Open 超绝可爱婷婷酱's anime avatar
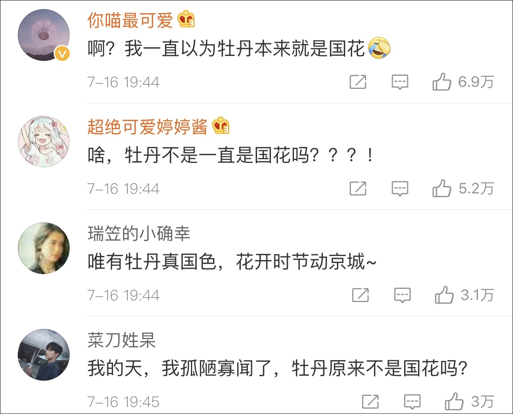513x414 pixels. (x=44, y=142)
